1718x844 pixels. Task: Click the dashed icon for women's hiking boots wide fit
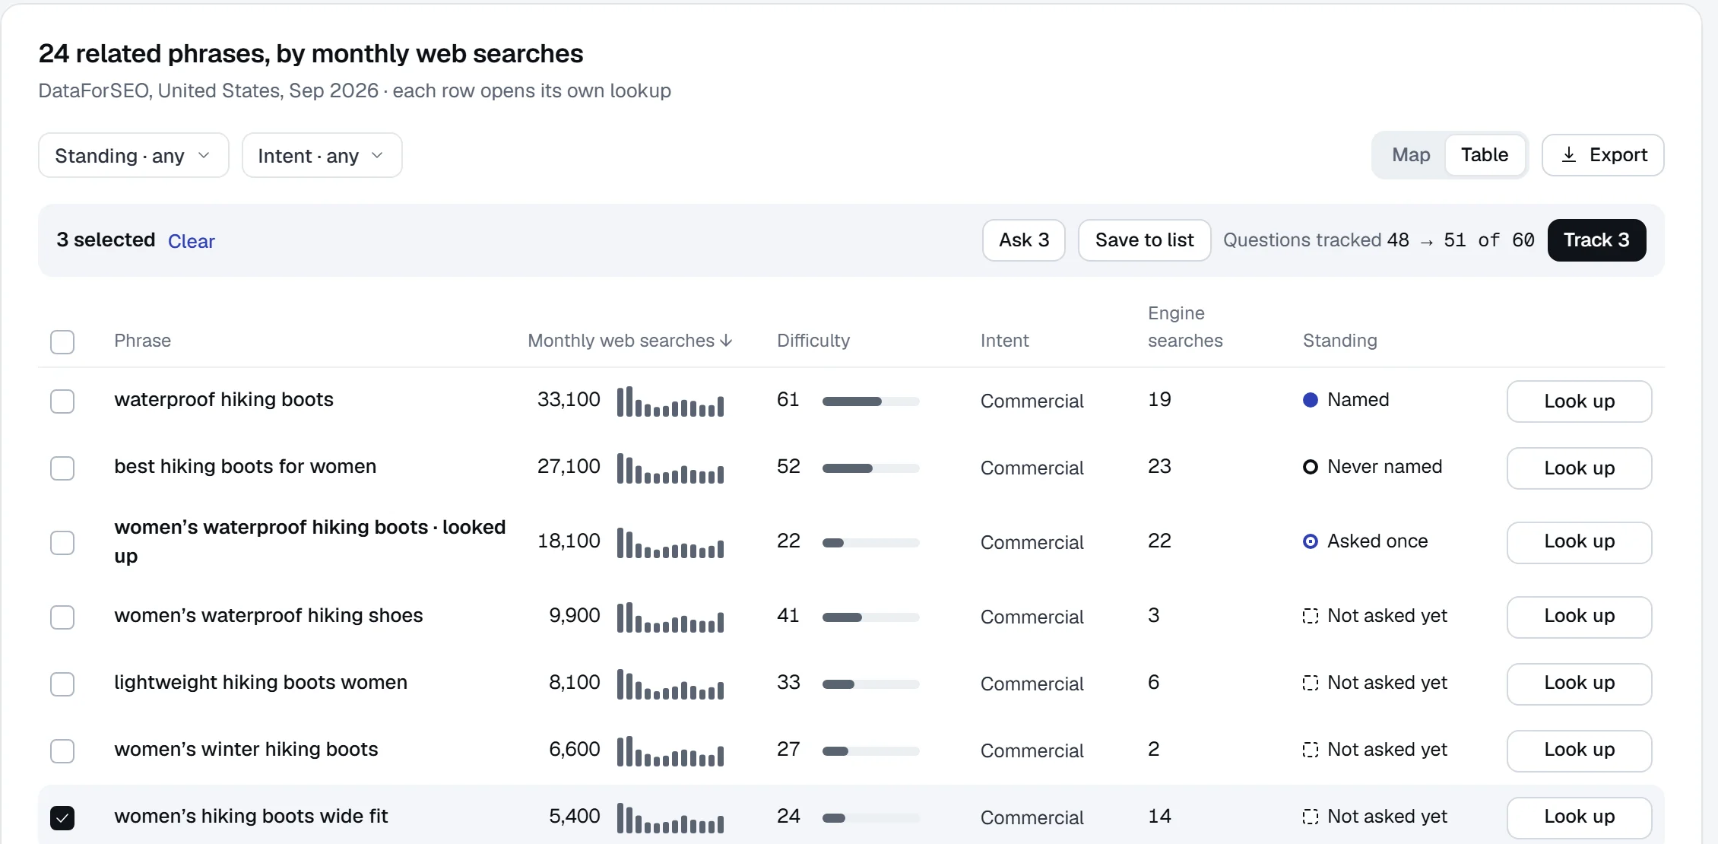pyautogui.click(x=1311, y=817)
